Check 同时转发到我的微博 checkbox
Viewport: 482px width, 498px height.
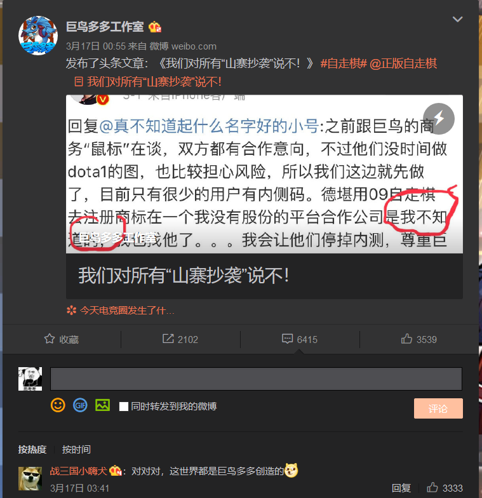coord(123,407)
